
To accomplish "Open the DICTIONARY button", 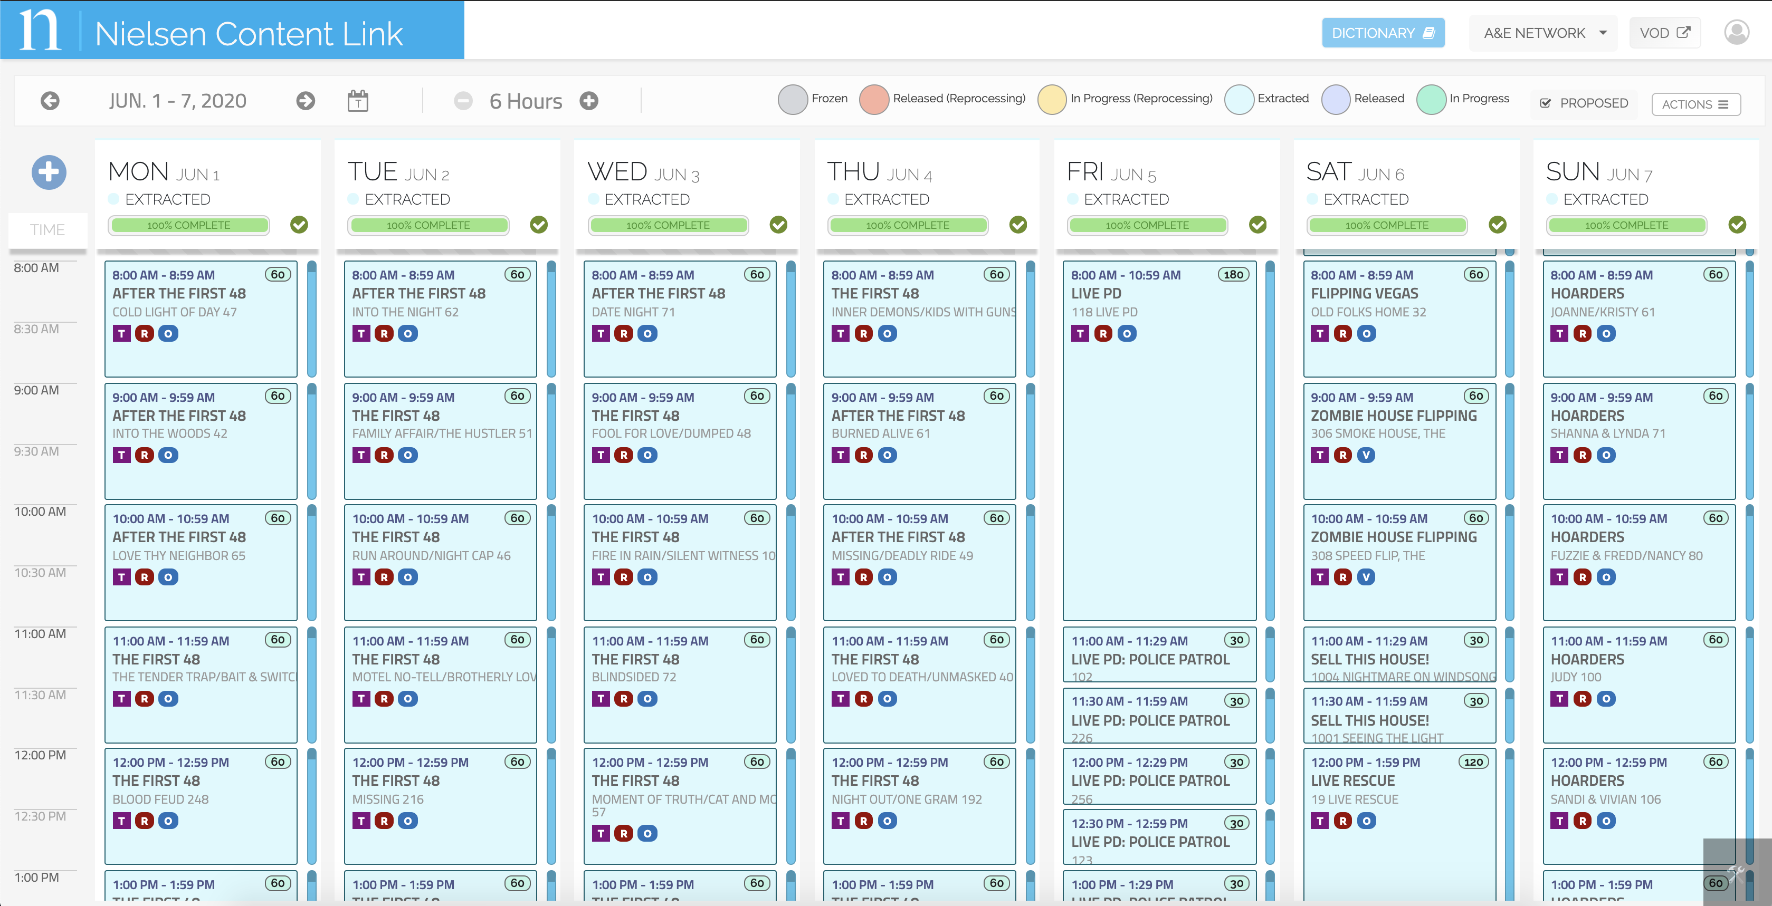I will click(1383, 33).
